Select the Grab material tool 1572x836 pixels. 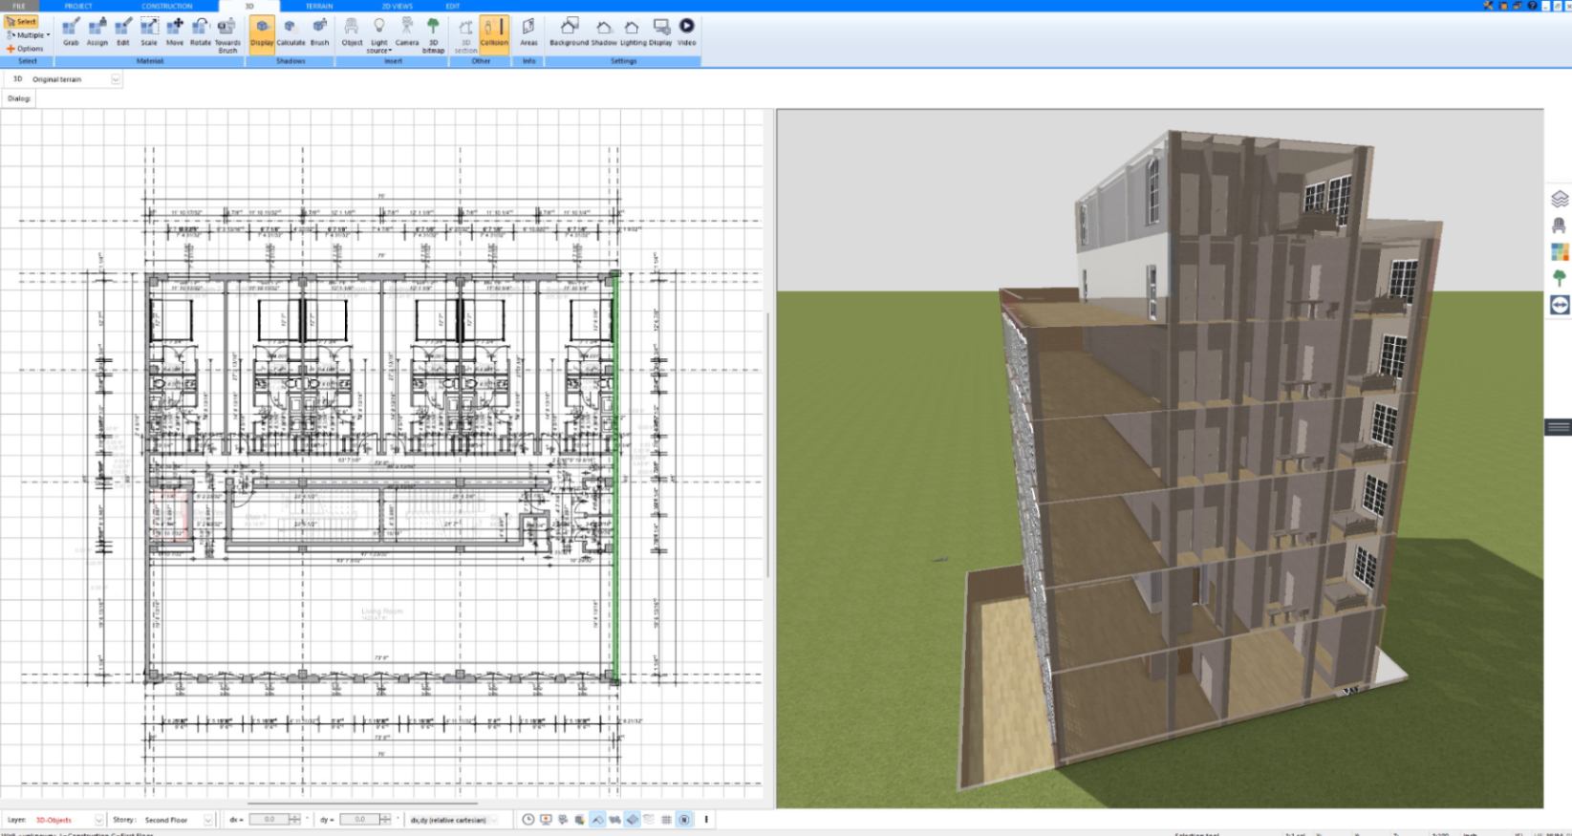coord(71,32)
